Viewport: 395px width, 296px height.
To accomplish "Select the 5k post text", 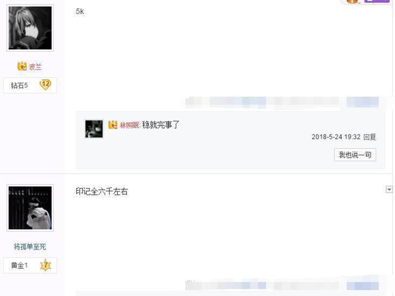I will pos(80,11).
